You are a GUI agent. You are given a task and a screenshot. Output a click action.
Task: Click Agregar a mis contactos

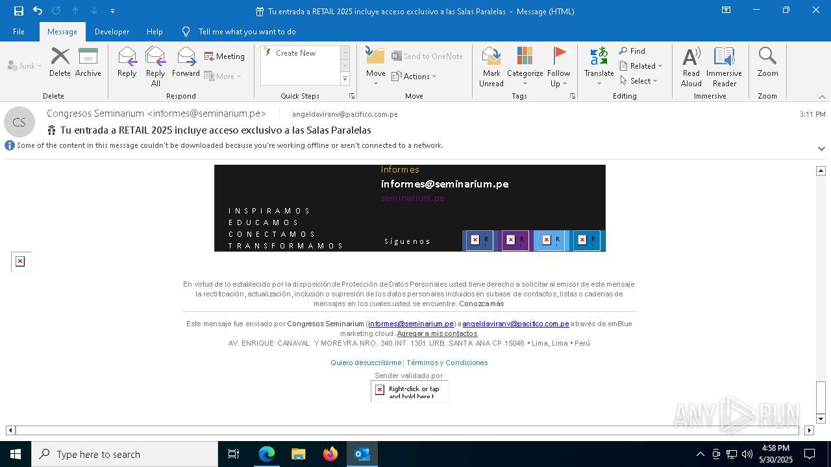coord(437,333)
